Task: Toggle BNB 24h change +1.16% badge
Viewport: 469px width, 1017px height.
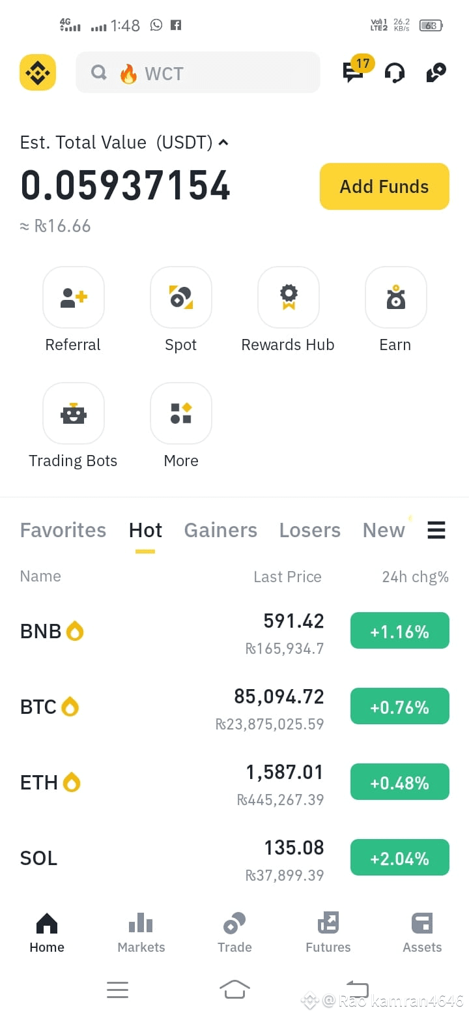Action: tap(400, 631)
